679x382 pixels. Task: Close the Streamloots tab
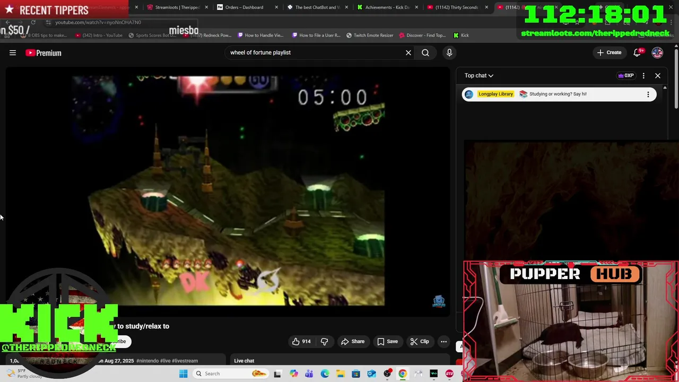tap(206, 7)
